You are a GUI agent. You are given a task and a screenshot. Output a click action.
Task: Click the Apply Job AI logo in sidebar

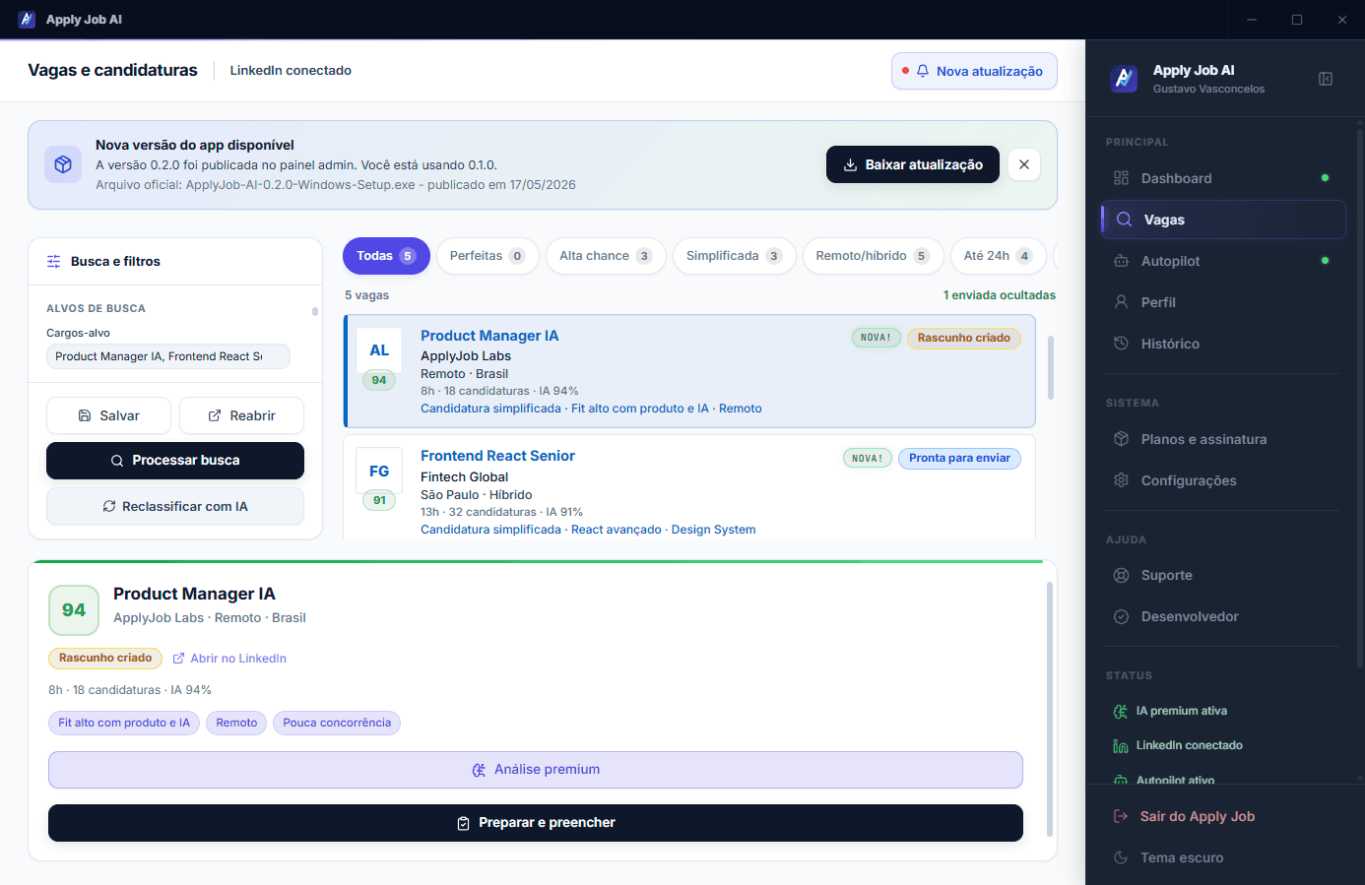click(x=1124, y=79)
